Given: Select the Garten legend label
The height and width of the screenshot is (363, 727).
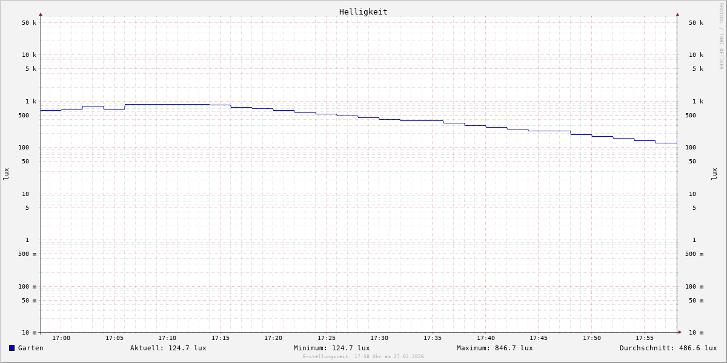Looking at the screenshot, I should click(x=30, y=348).
